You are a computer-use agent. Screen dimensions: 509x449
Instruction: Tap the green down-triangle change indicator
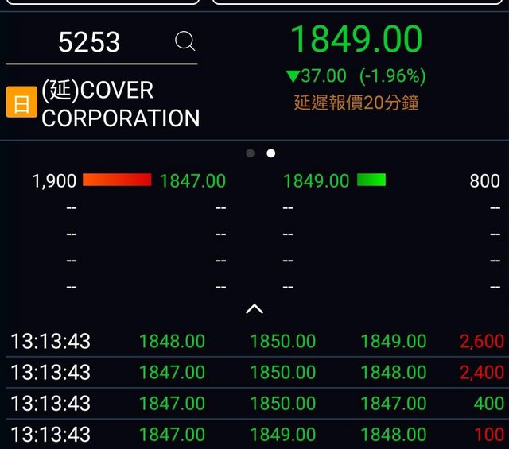click(x=293, y=76)
